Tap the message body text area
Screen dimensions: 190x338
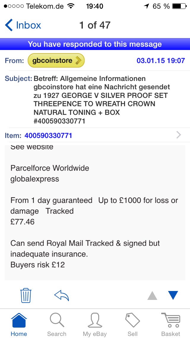click(x=95, y=211)
